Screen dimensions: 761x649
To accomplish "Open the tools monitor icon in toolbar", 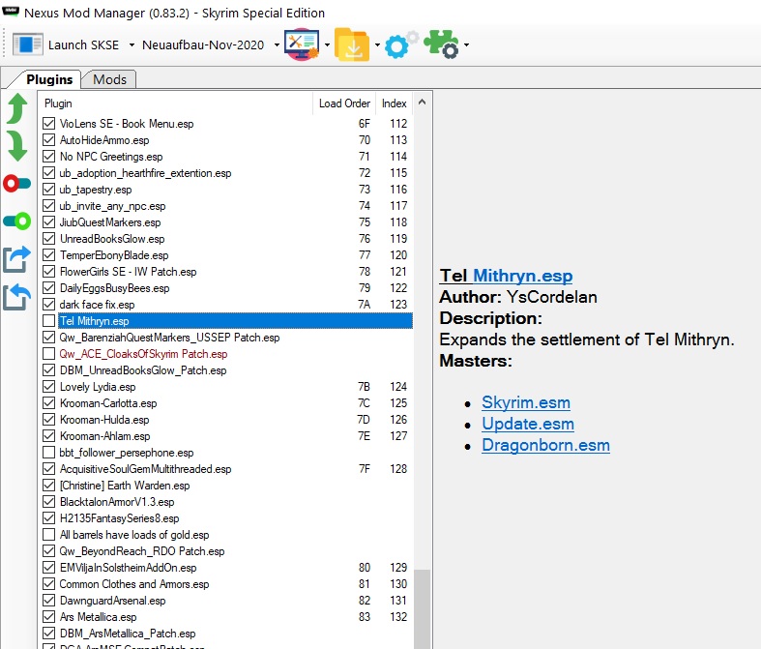I will click(302, 44).
